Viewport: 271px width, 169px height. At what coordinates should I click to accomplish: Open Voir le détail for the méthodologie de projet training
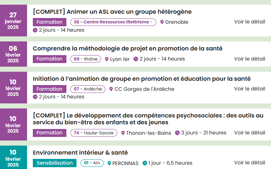click(250, 59)
